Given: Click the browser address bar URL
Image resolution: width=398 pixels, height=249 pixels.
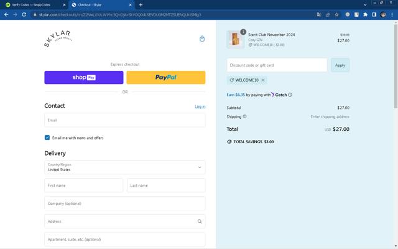Looking at the screenshot, I should click(120, 15).
